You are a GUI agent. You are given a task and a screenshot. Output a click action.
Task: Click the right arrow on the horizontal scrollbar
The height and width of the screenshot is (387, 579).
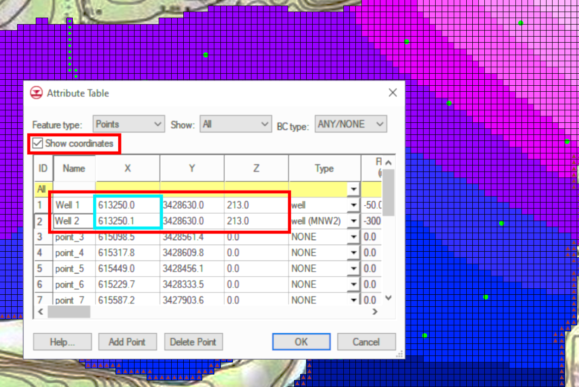[375, 311]
